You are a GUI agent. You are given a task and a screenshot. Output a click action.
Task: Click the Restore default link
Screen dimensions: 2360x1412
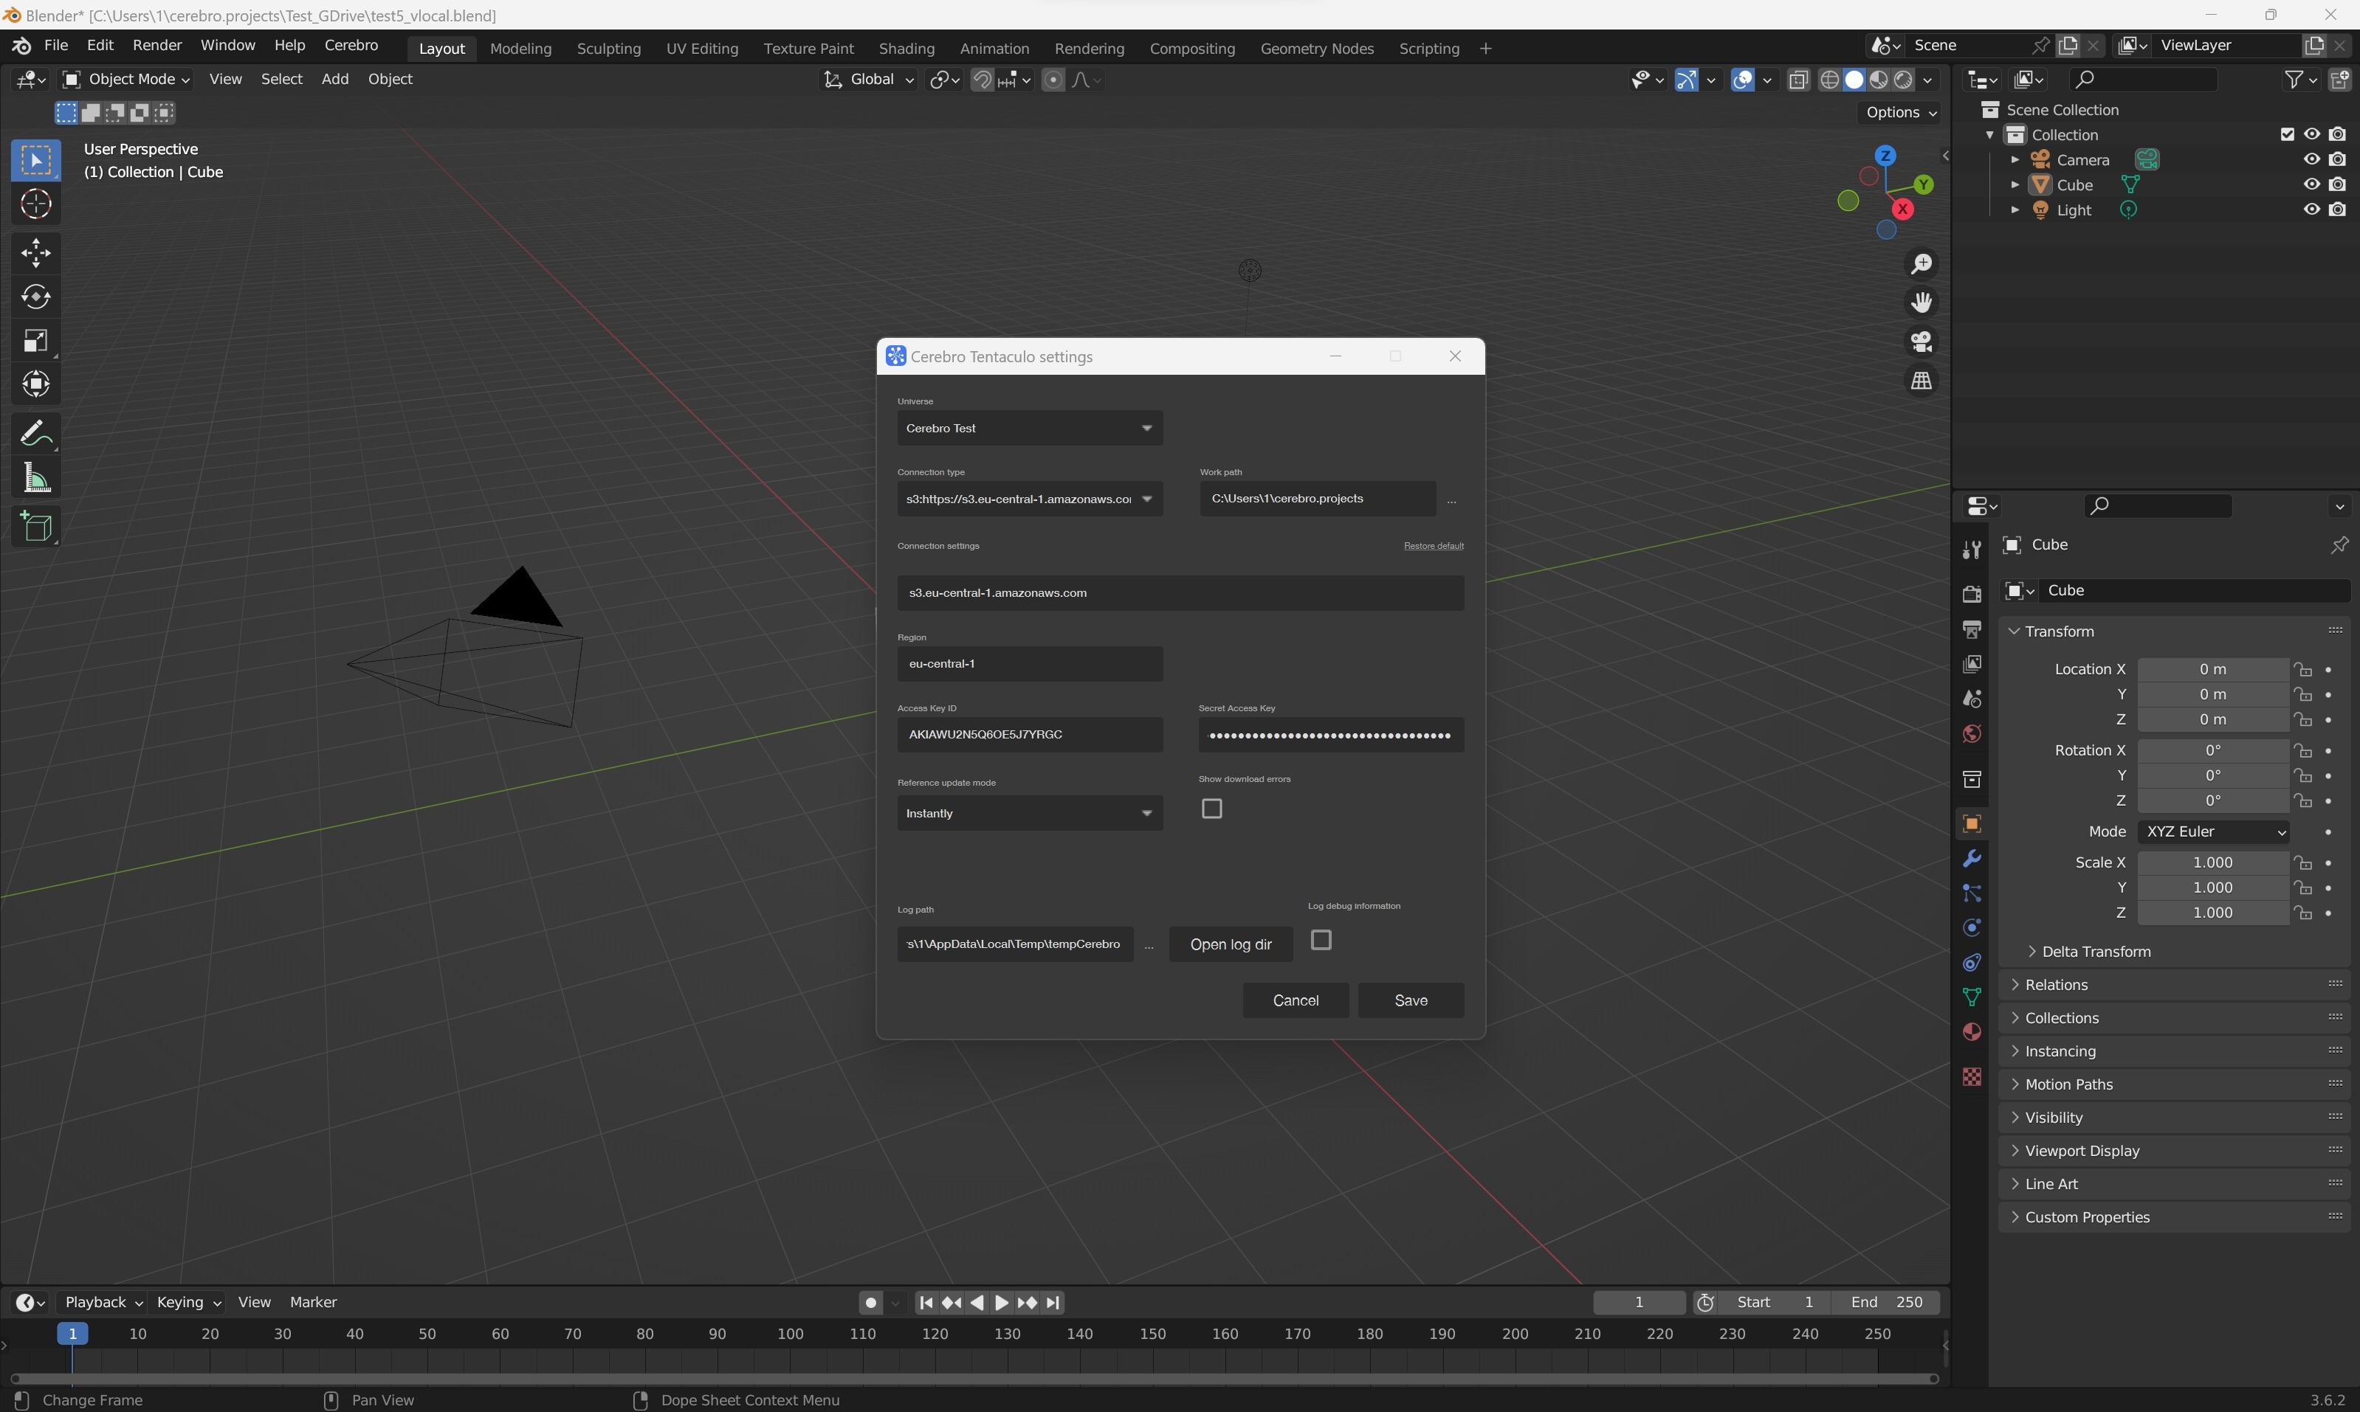1434,546
